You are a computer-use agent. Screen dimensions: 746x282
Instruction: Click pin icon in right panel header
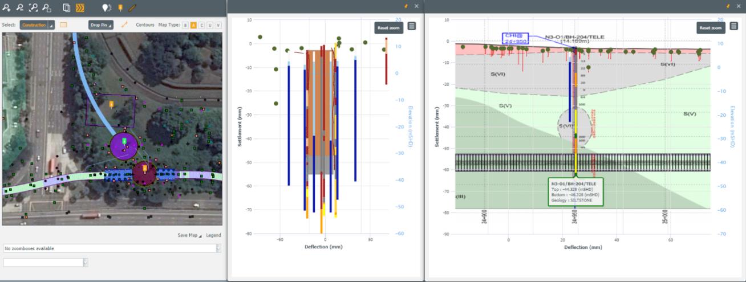728,6
